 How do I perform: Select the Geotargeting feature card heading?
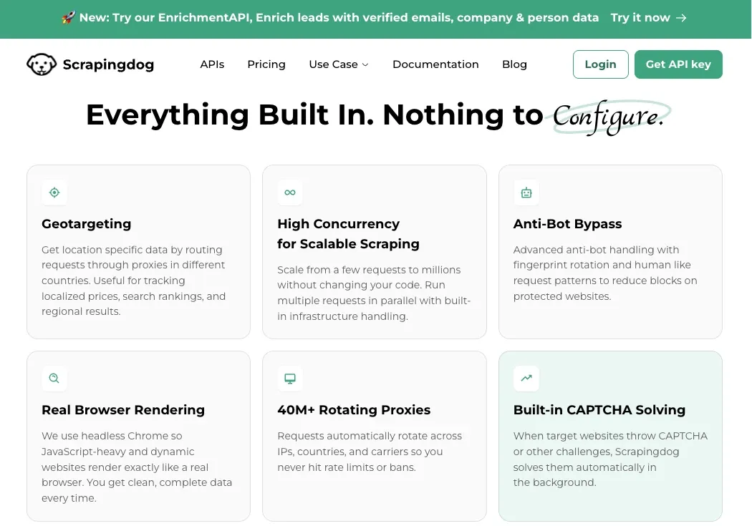87,224
